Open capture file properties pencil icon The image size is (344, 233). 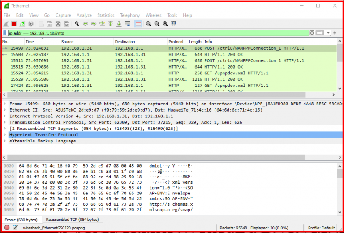point(15,228)
